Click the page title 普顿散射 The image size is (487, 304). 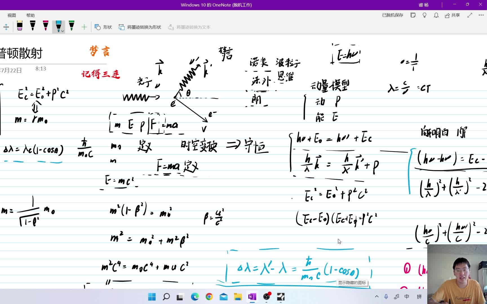click(21, 53)
